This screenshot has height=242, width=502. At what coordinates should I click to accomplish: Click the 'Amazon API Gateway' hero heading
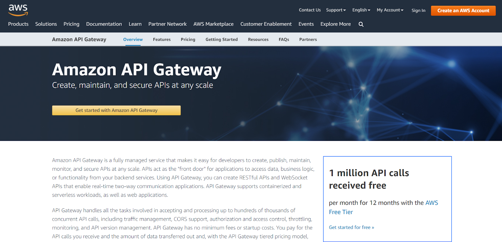point(137,70)
